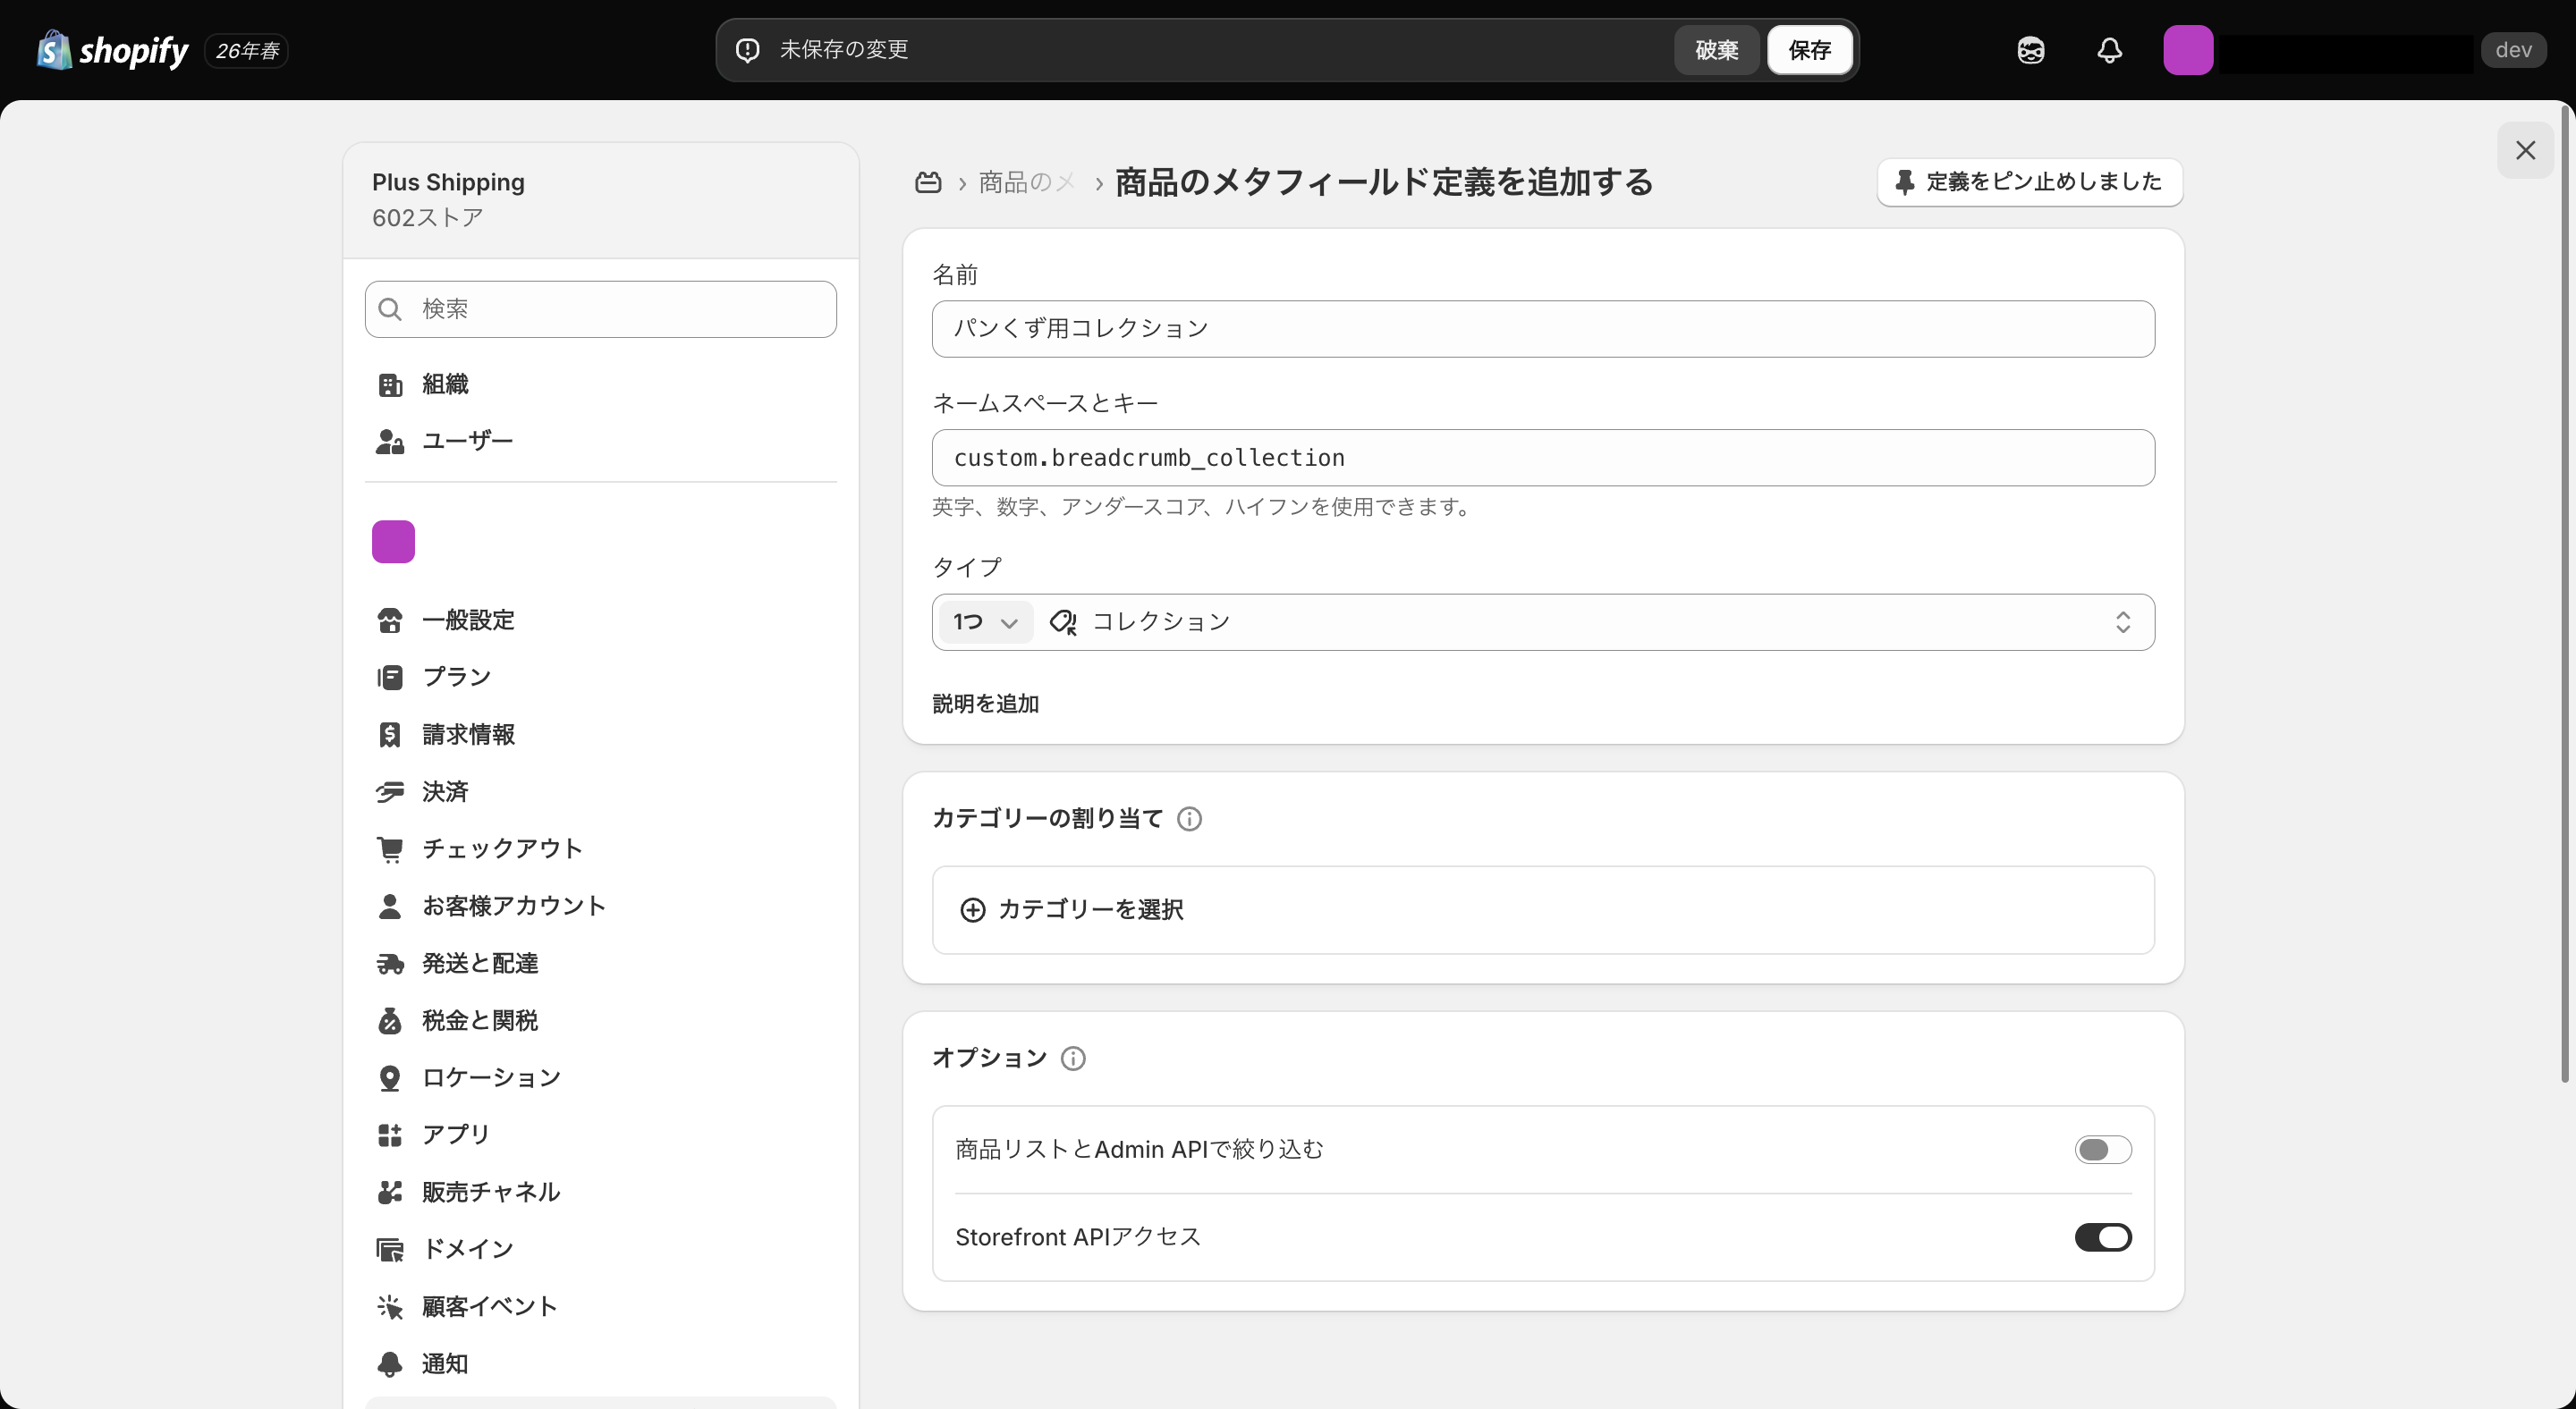Click the info icon beside カテゴリーの割り当て
2576x1409 pixels.
(1189, 818)
